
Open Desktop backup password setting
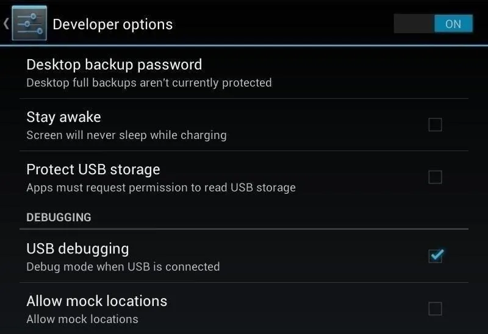tap(114, 65)
